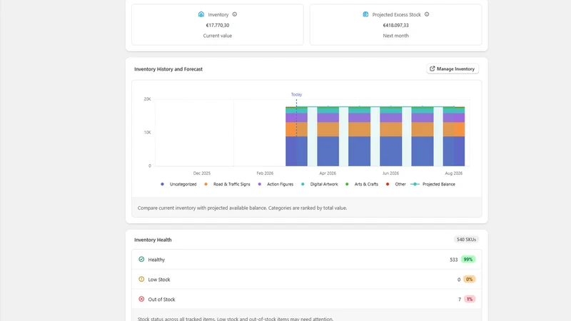Viewport: 571px width, 321px height.
Task: Open the info tooltip beside Inventory
Action: pos(235,14)
